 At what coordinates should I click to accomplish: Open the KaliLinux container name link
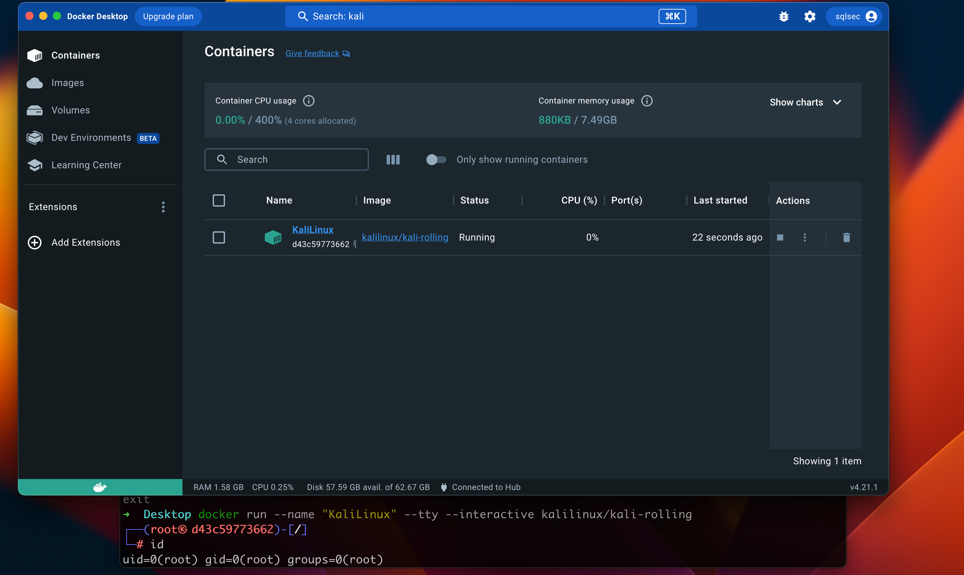[x=313, y=230]
